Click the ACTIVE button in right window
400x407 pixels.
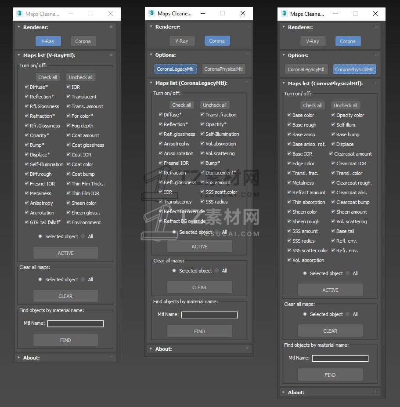(x=330, y=290)
